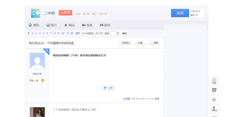Click the 2013-07-13 17:05 post timestamp
The height and width of the screenshot is (117, 243).
(145, 99)
